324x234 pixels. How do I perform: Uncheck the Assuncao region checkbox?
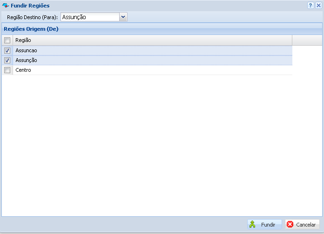(x=7, y=50)
